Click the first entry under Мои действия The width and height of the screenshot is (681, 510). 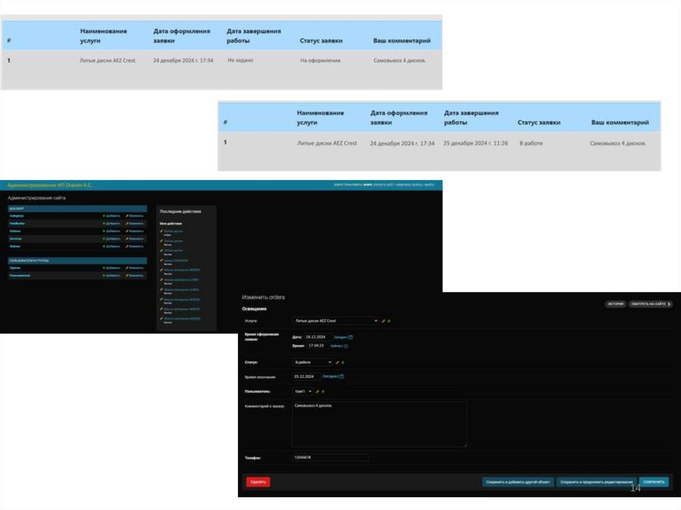pyautogui.click(x=173, y=231)
